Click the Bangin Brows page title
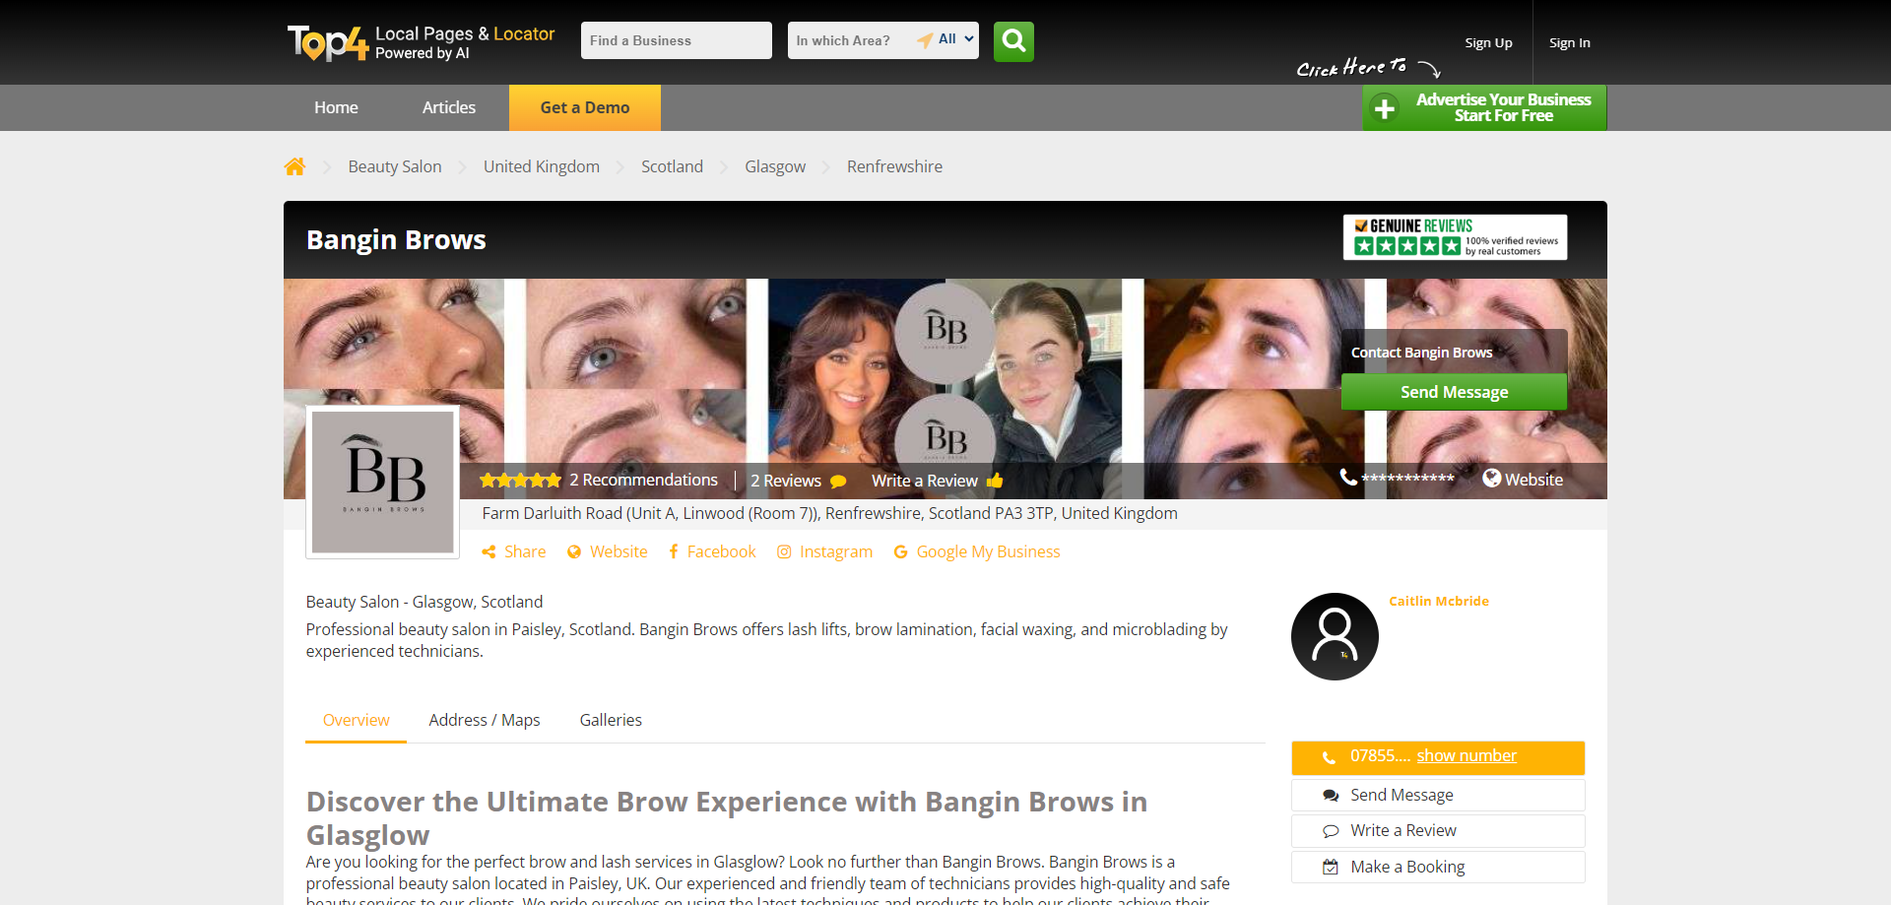1891x905 pixels. tap(396, 239)
